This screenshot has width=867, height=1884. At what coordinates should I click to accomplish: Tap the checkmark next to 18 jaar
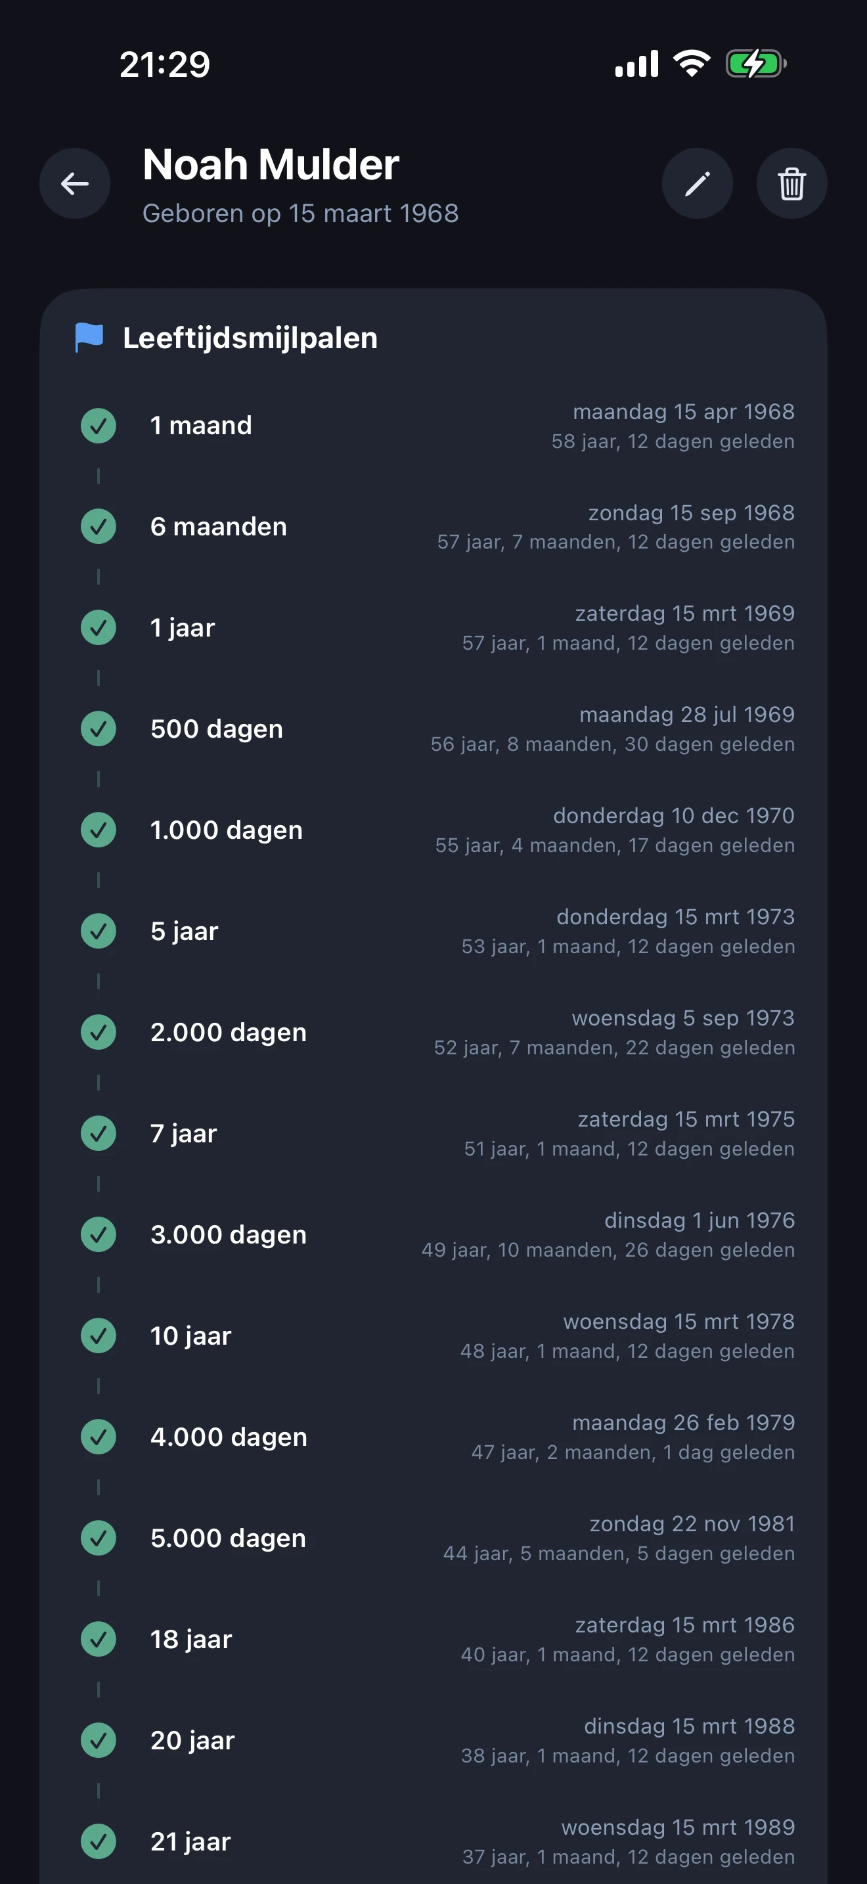[x=99, y=1639]
